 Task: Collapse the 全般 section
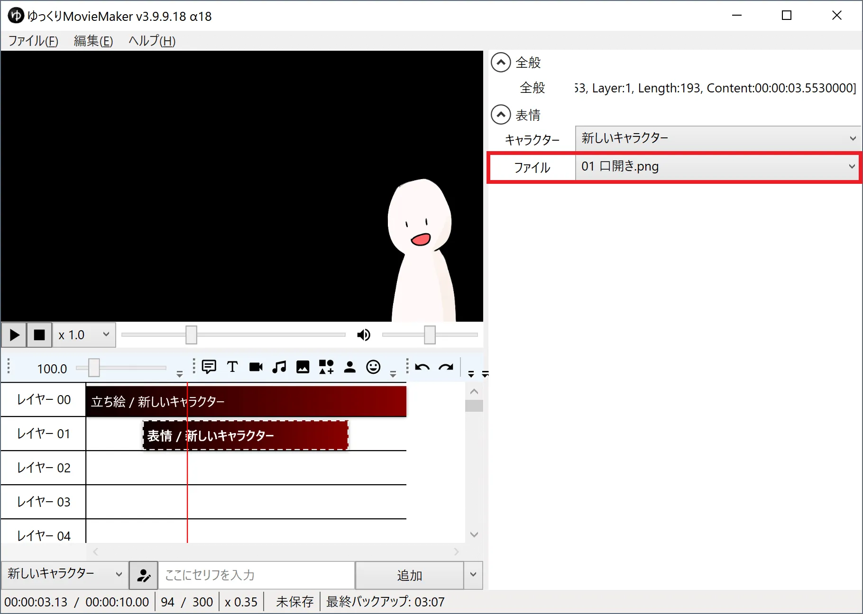point(501,62)
